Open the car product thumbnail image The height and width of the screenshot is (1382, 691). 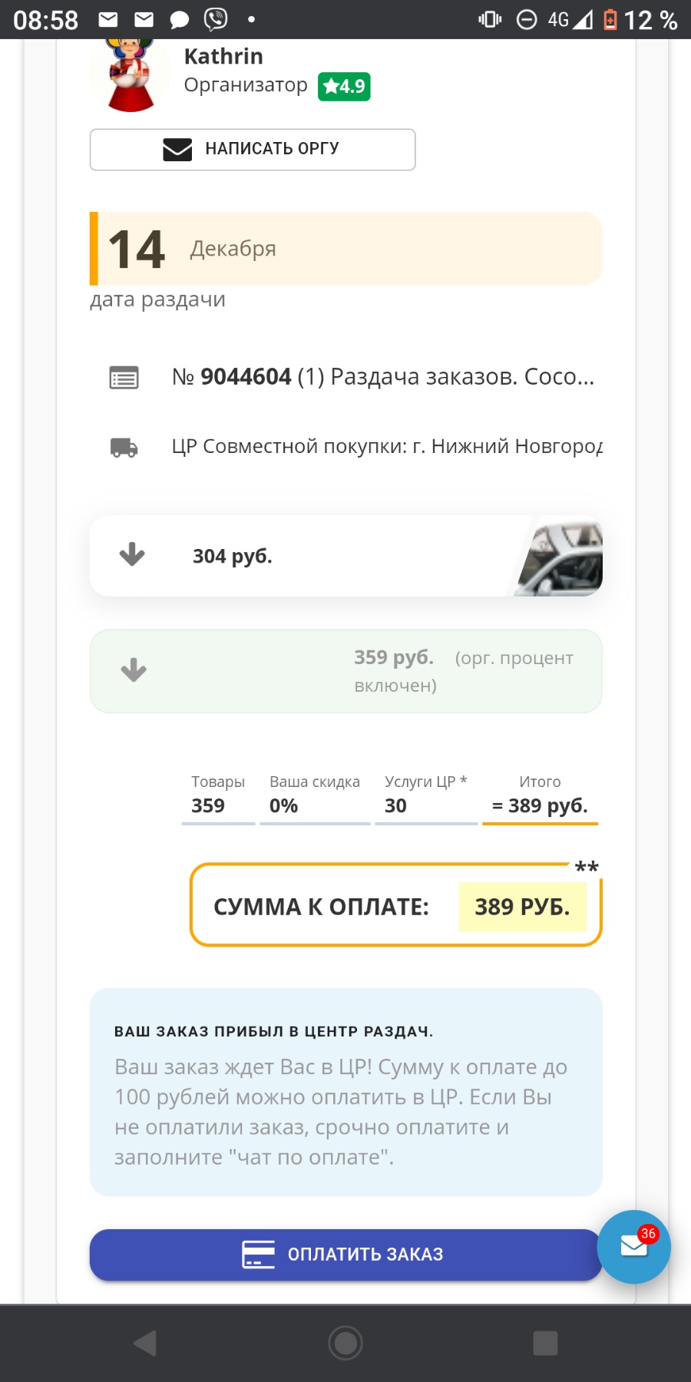(x=560, y=557)
